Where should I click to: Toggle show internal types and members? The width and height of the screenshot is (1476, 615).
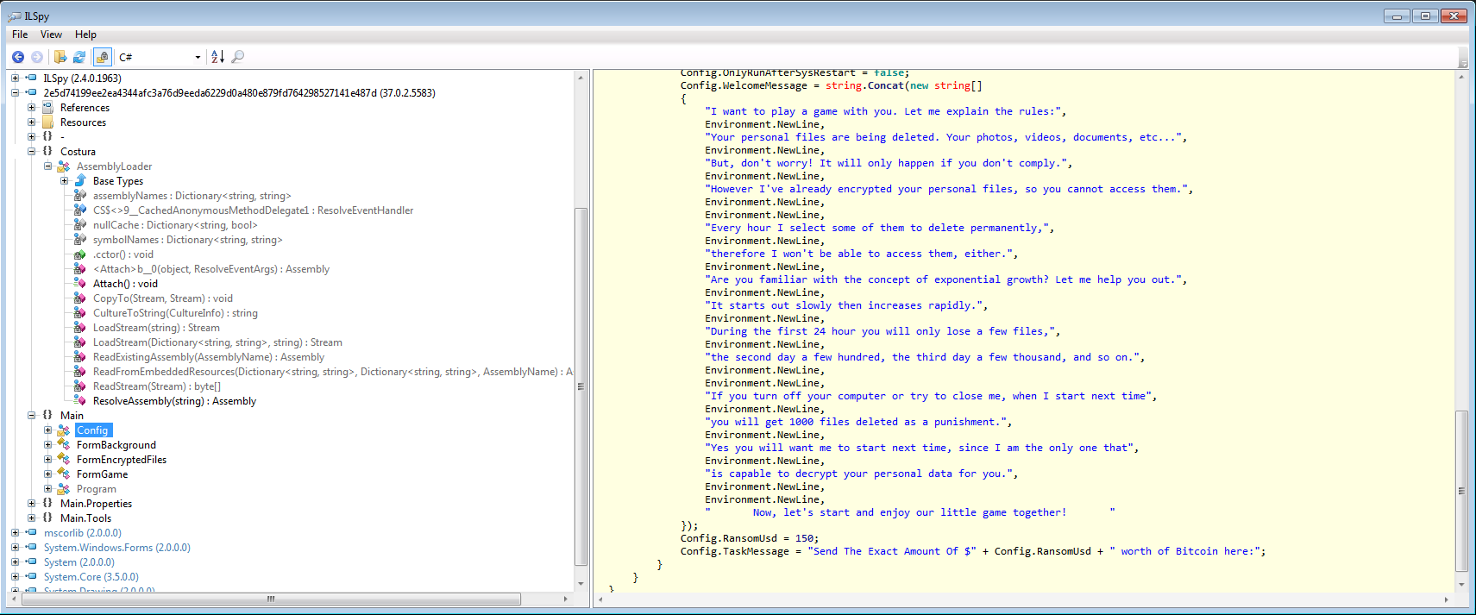(x=103, y=57)
